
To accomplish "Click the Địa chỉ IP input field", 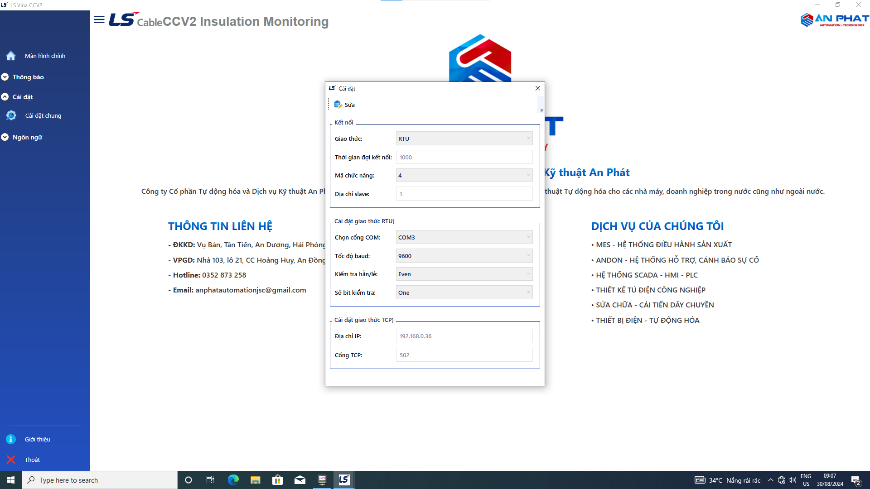I will click(464, 336).
